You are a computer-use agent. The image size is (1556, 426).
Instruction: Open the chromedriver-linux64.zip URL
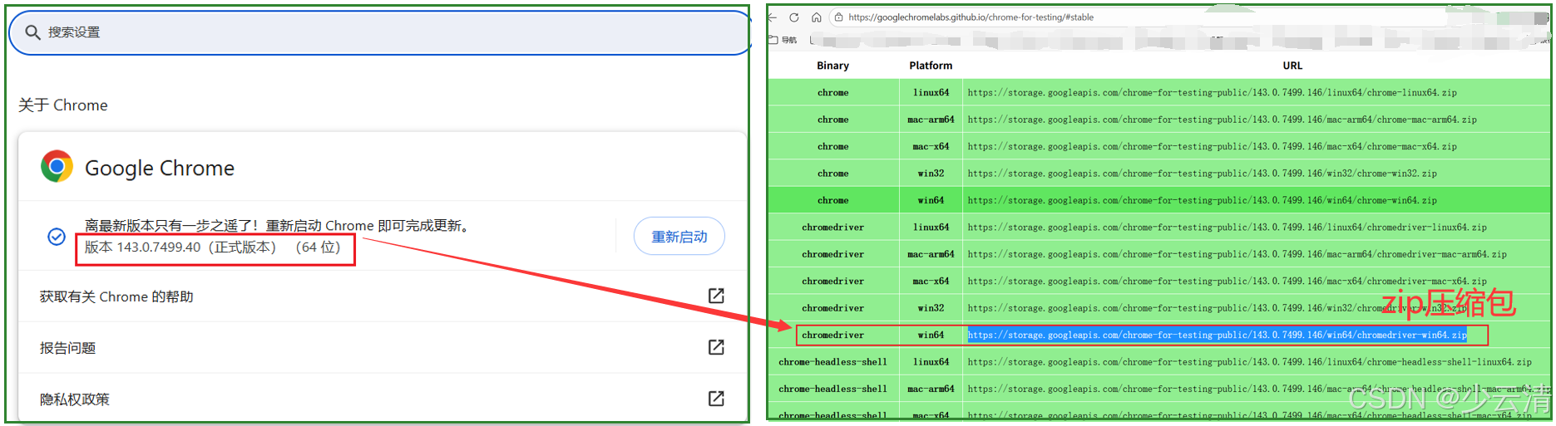coord(1227,227)
